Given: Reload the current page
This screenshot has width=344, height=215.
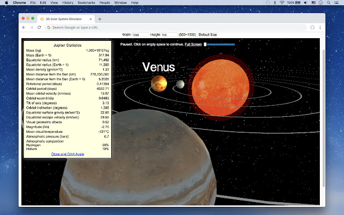Looking at the screenshot, I should tap(39, 27).
